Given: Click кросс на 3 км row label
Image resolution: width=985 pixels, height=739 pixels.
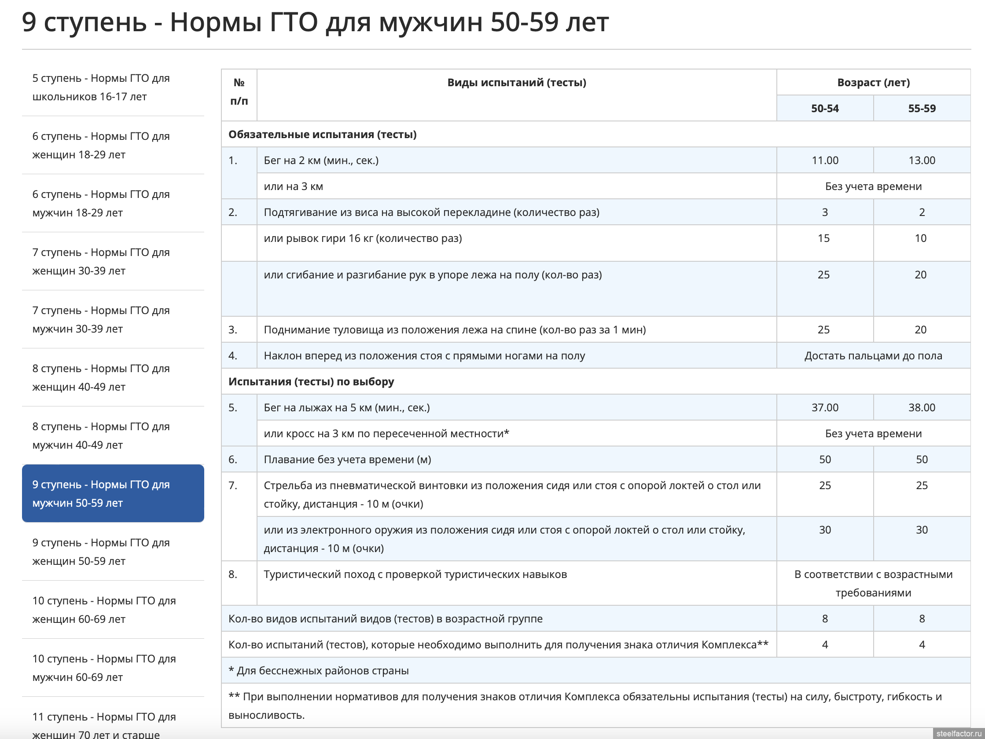Looking at the screenshot, I should click(x=386, y=434).
